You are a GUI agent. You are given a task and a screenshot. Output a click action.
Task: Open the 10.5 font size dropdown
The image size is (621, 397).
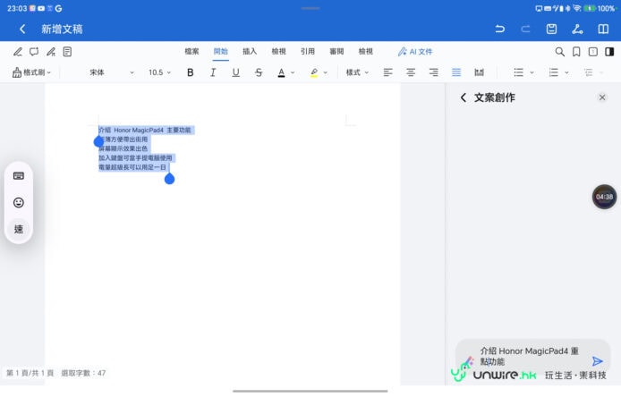[x=159, y=72]
